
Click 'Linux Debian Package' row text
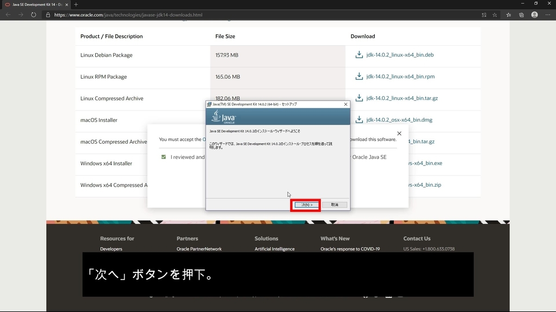coord(107,55)
